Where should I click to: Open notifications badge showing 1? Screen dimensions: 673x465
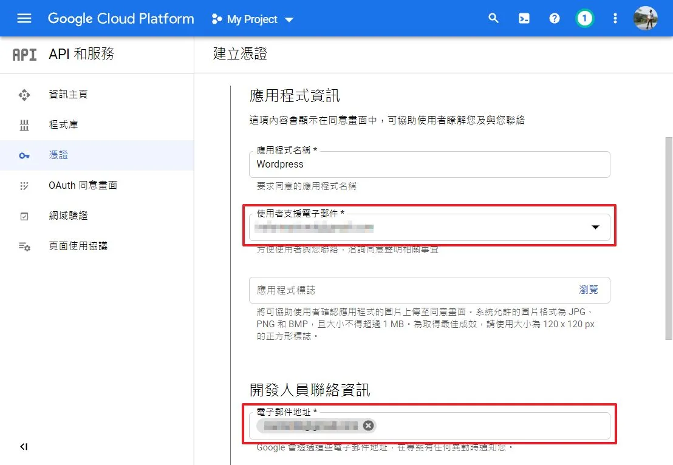pyautogui.click(x=584, y=18)
